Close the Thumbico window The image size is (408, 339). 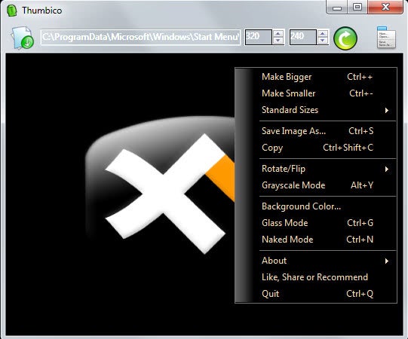click(385, 7)
